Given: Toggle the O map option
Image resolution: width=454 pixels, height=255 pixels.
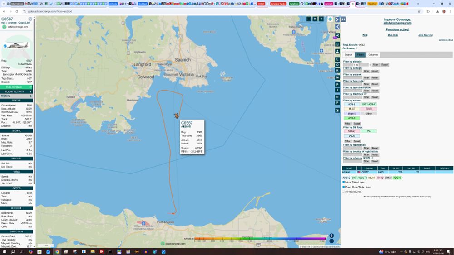Looking at the screenshot, I should pyautogui.click(x=337, y=65).
